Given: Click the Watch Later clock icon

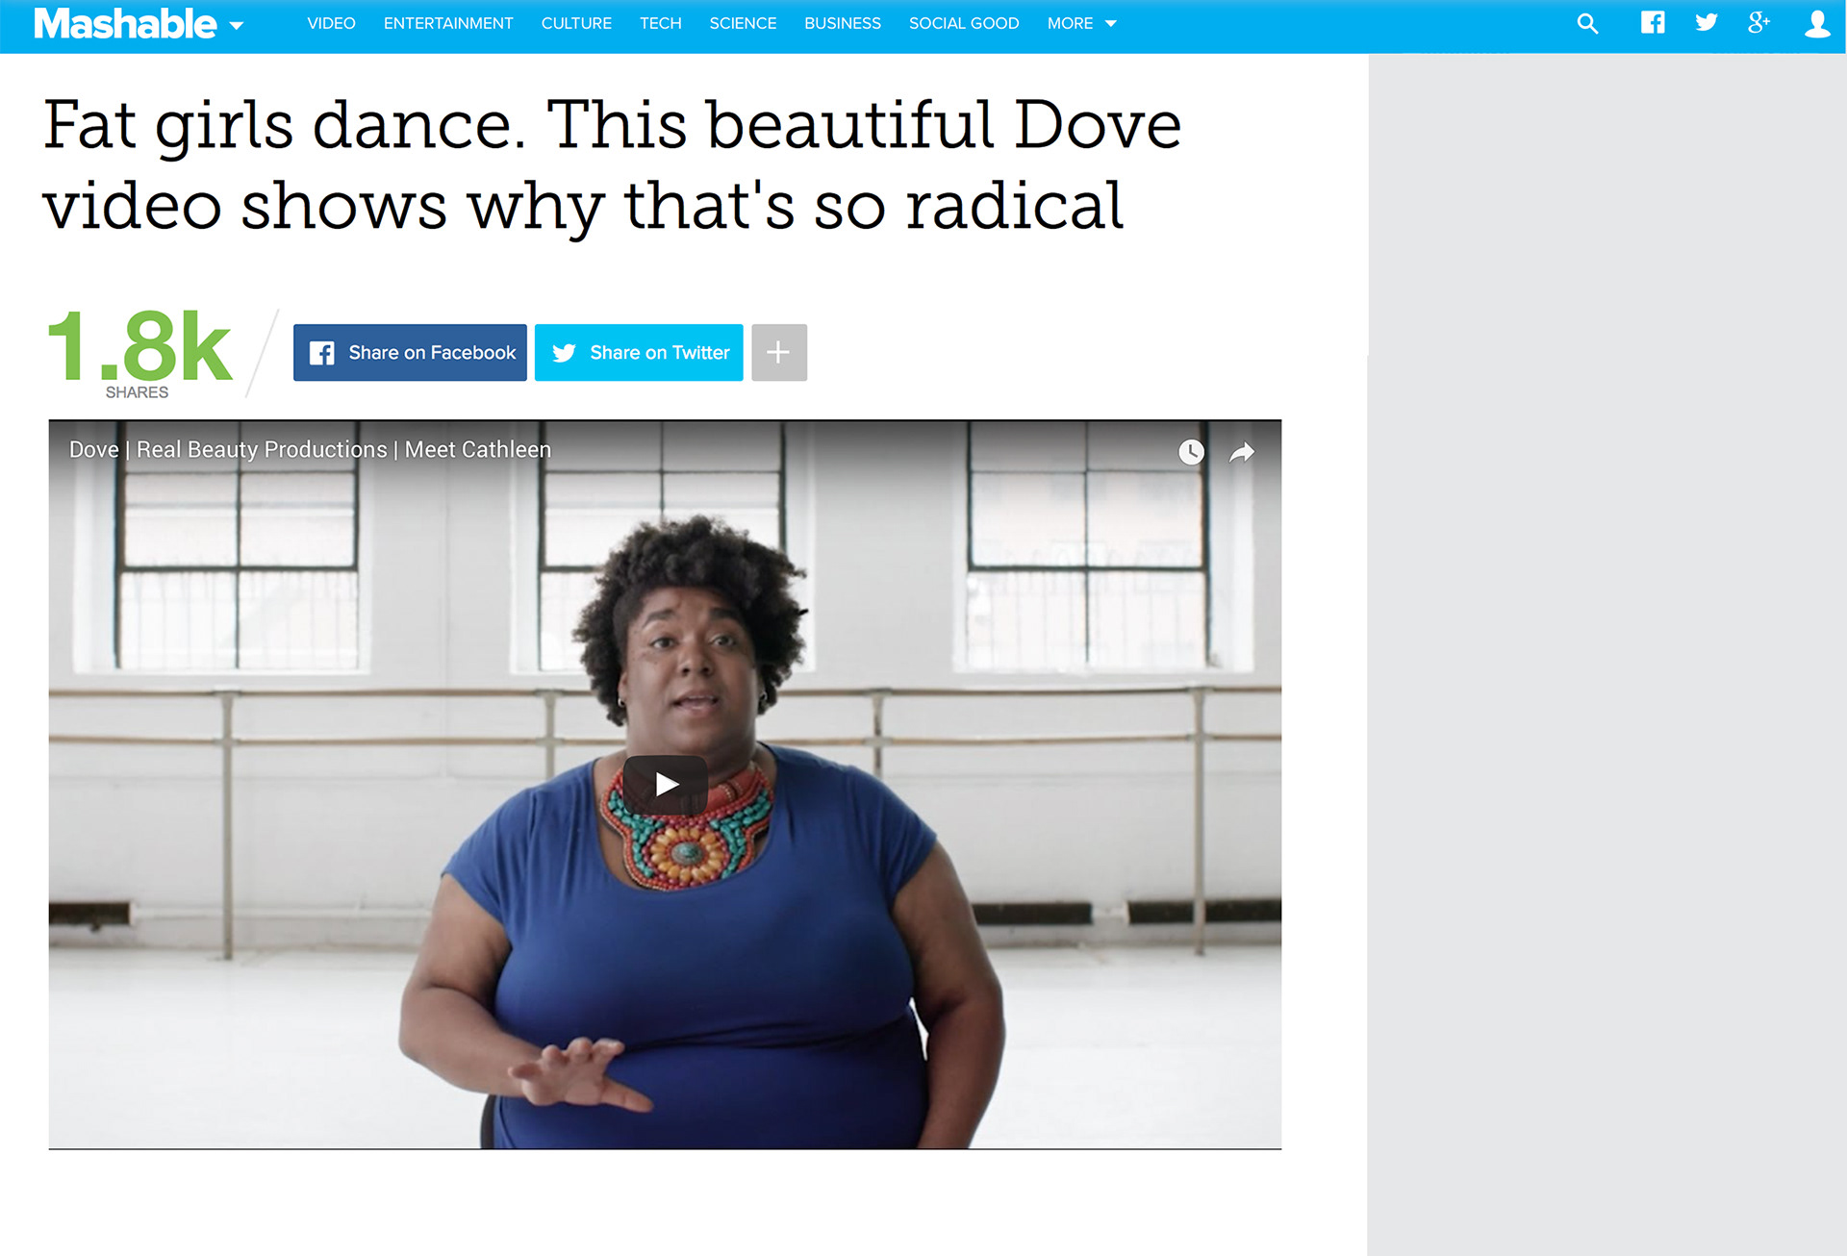Looking at the screenshot, I should pyautogui.click(x=1191, y=452).
